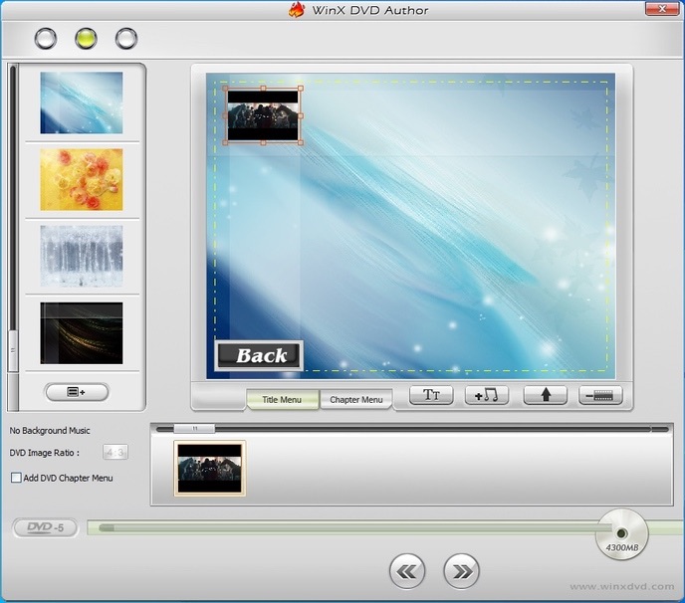Select the video clip in the filmstrip

click(x=210, y=469)
